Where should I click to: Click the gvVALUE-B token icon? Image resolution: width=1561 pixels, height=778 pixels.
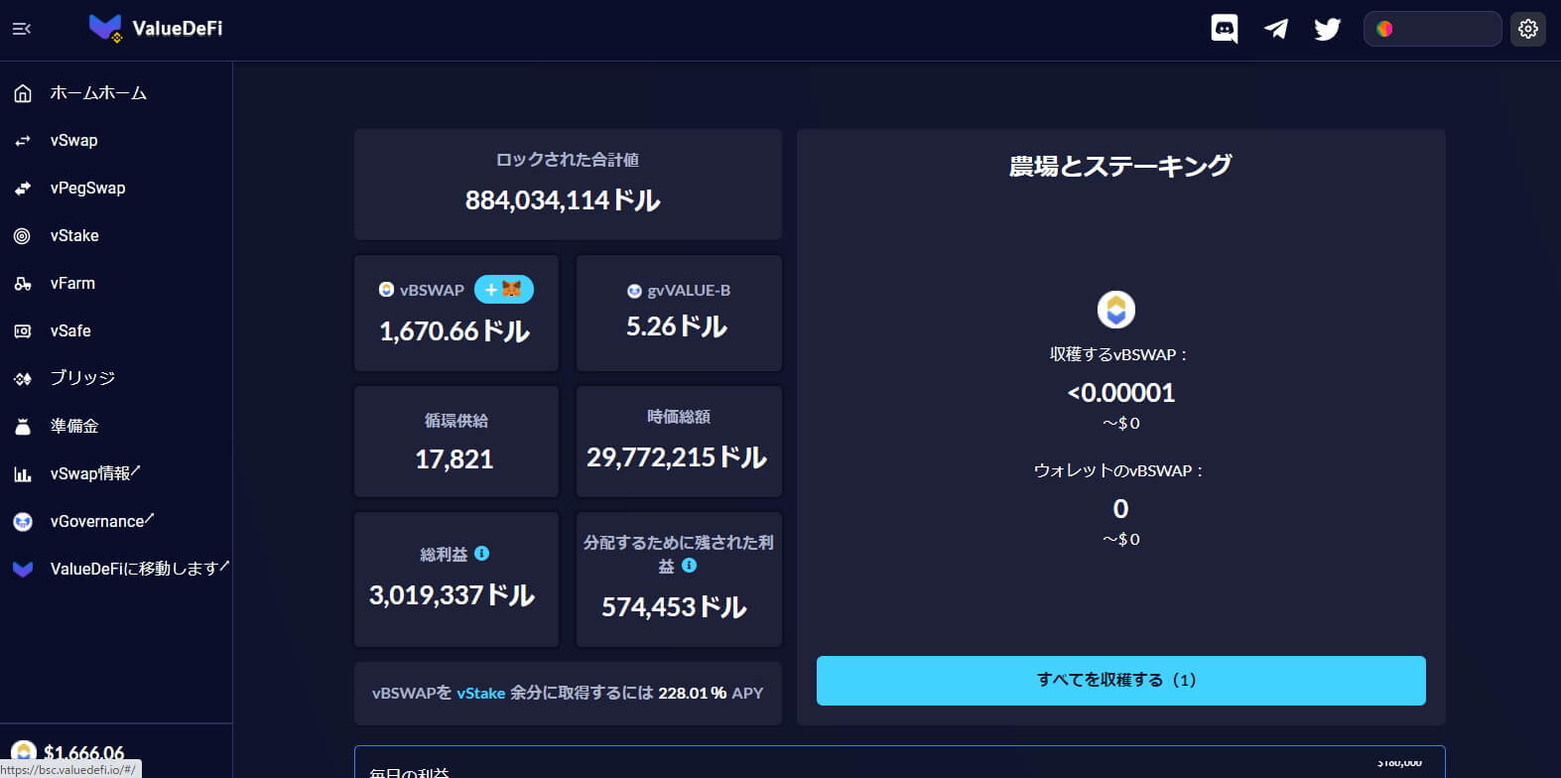635,291
